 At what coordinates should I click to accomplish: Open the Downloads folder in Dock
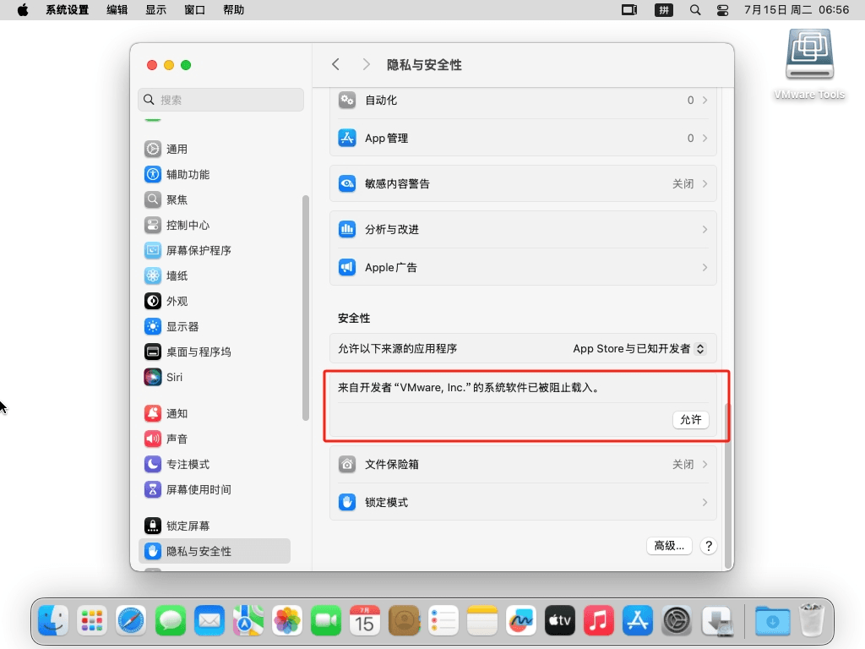772,621
